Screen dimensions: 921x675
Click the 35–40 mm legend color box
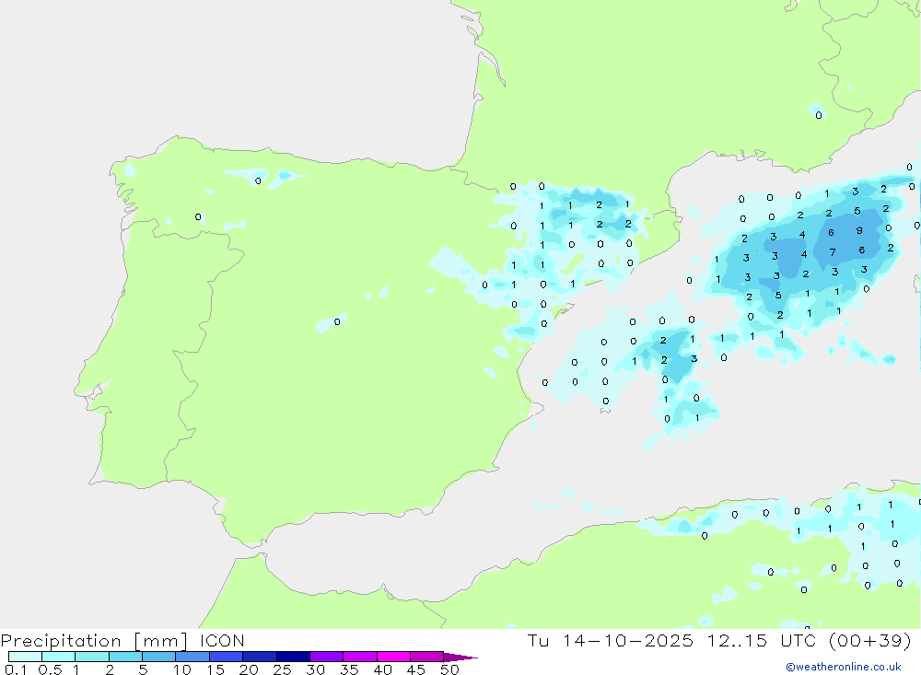[360, 657]
